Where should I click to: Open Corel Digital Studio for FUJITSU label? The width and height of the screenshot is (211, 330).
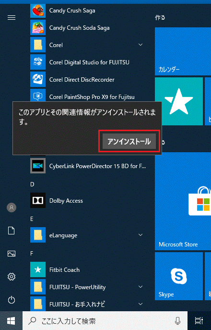[x=89, y=62]
